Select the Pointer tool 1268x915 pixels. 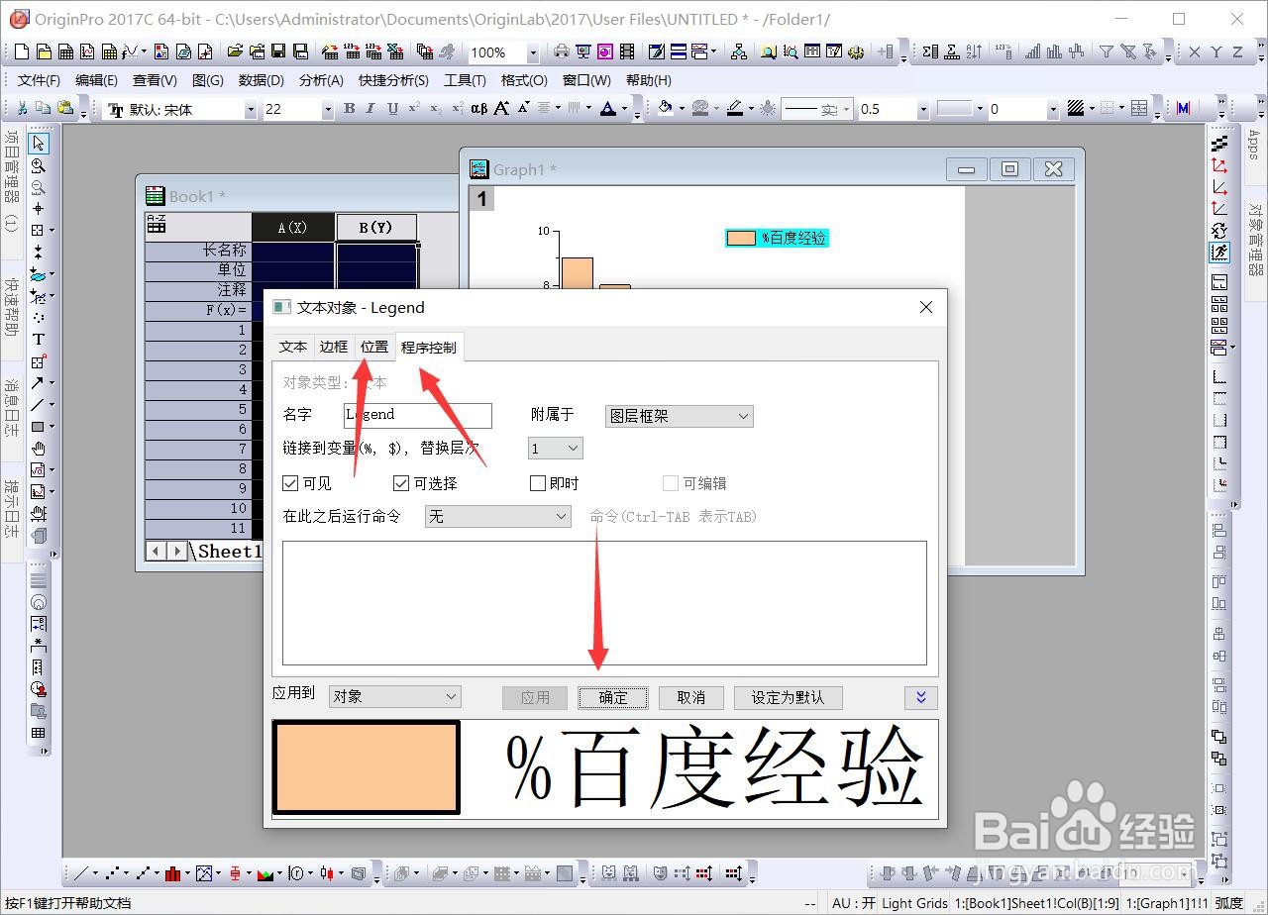38,145
